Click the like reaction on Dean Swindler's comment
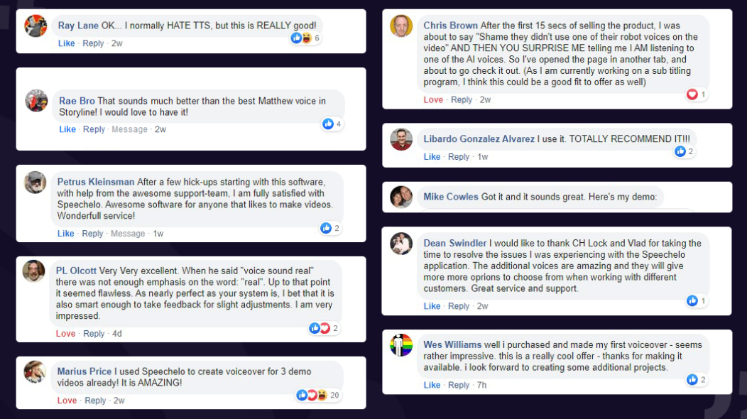The image size is (747, 419). coord(692,301)
